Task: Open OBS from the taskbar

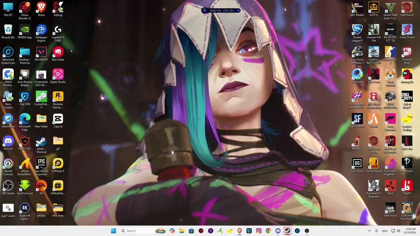Action: [x=307, y=231]
